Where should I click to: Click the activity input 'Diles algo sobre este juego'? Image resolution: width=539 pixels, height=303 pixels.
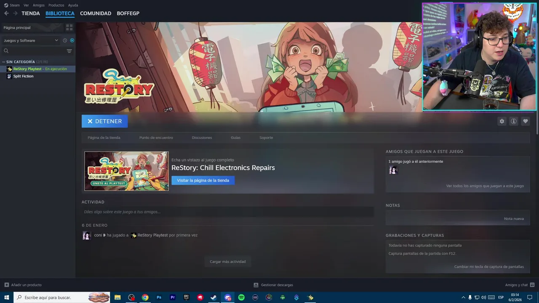pos(228,212)
